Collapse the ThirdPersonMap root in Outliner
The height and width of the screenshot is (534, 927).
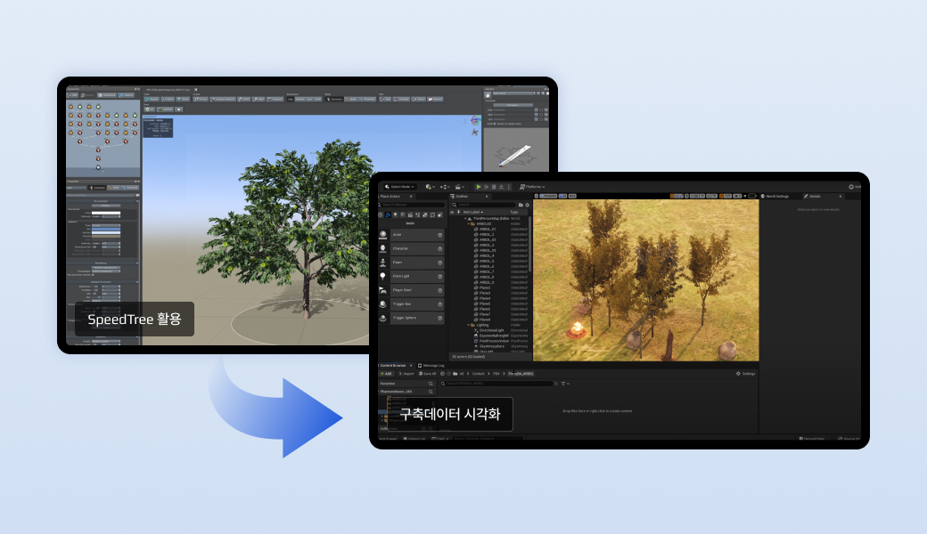[x=465, y=219]
